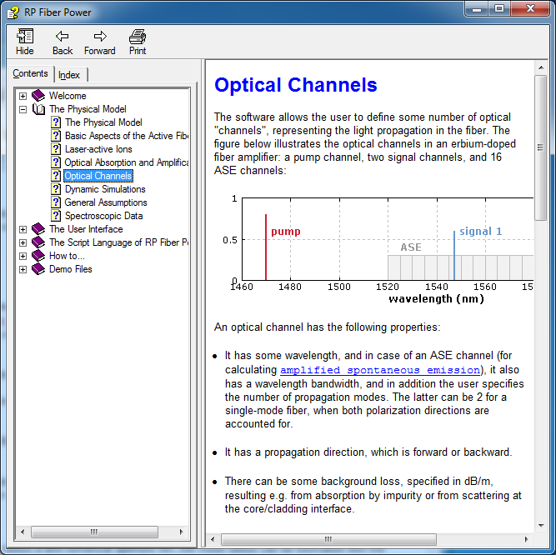Collapse The Physical Model tree node
This screenshot has width=556, height=555.
tap(23, 109)
